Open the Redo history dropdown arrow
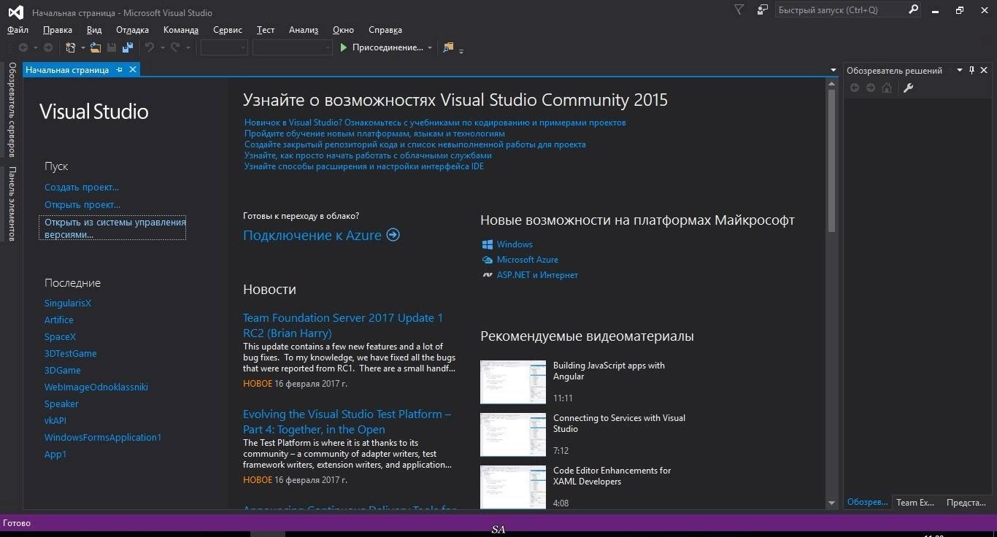 [x=188, y=48]
